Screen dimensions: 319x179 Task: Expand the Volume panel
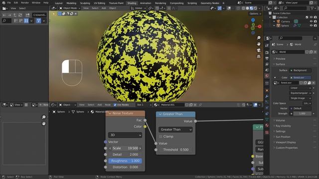[280, 120]
